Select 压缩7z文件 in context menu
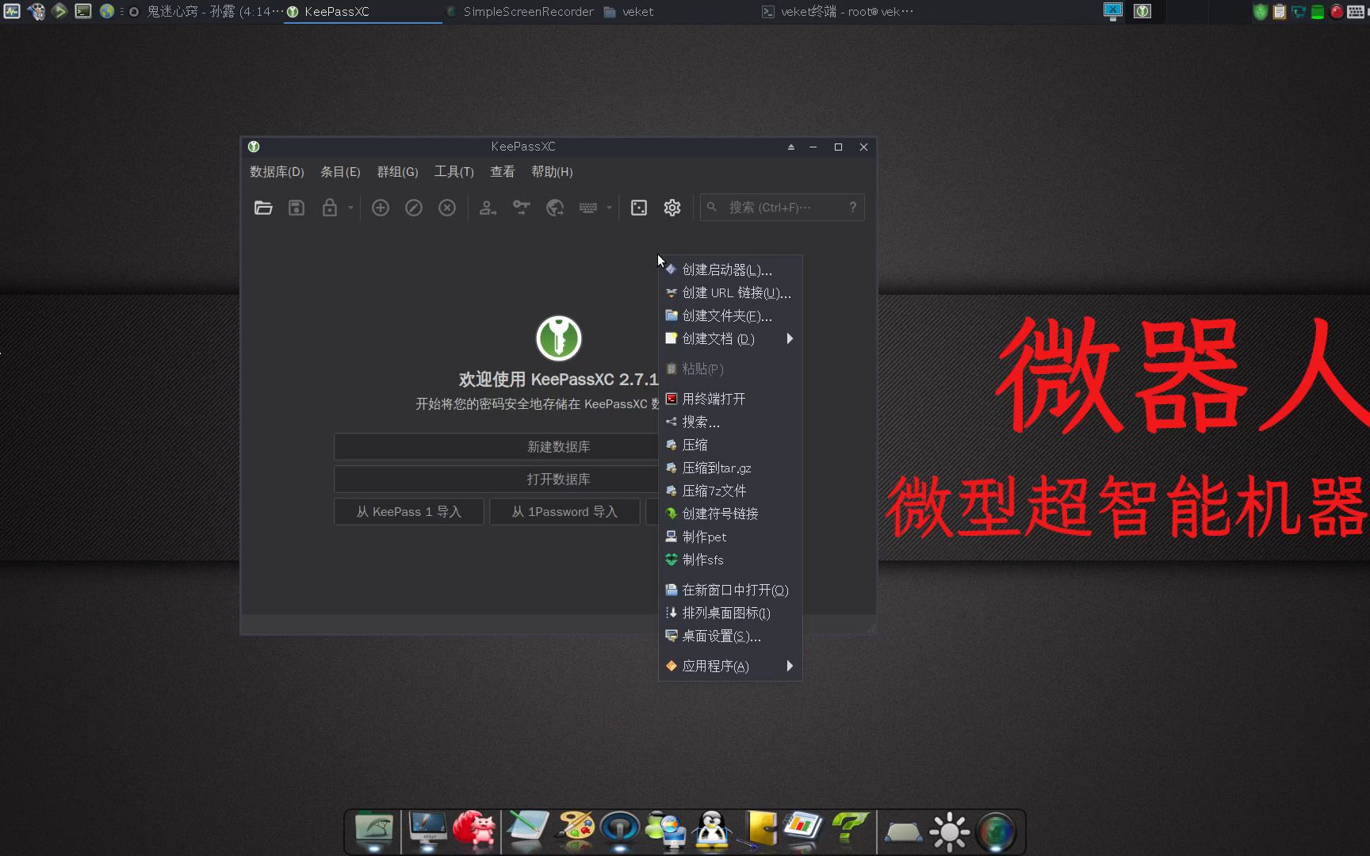Viewport: 1370px width, 856px height. pyautogui.click(x=730, y=491)
